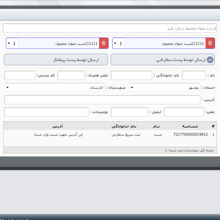This screenshot has height=220, width=220.
Task: Select ارسال توسط پست سفارشی shipping option
Action: [x=163, y=60]
